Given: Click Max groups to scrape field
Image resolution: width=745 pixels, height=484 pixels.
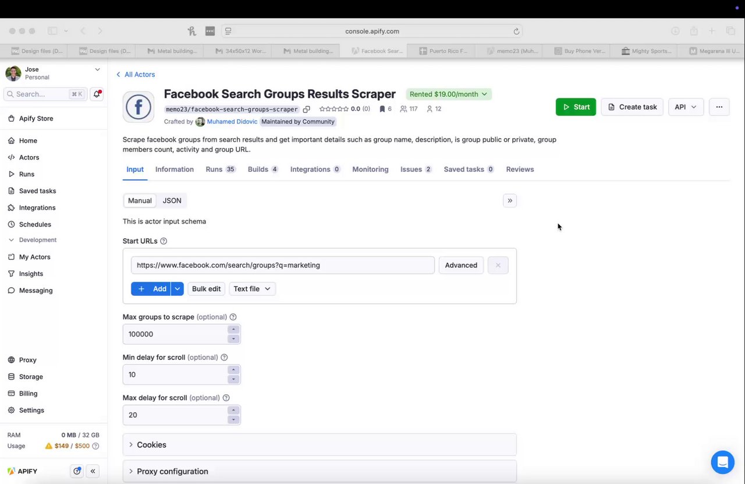Looking at the screenshot, I should [x=175, y=334].
